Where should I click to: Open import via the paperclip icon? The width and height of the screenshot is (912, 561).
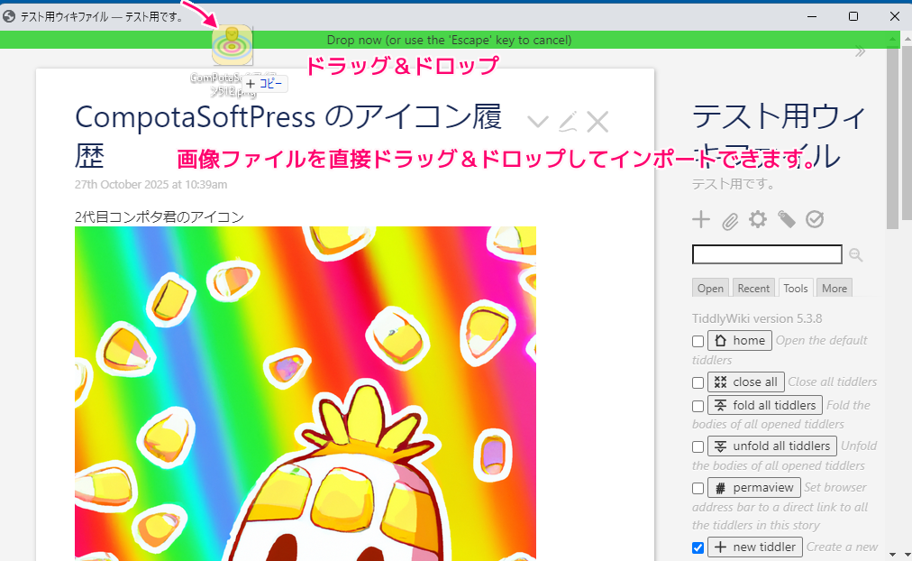coord(729,220)
